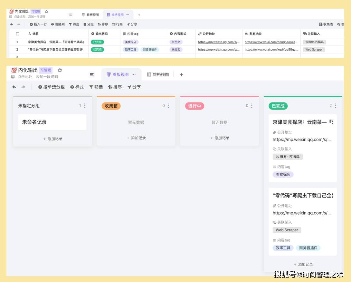This screenshot has width=351, height=282.
Task: Undo the last action in grid view toolbar
Action: pos(12,24)
